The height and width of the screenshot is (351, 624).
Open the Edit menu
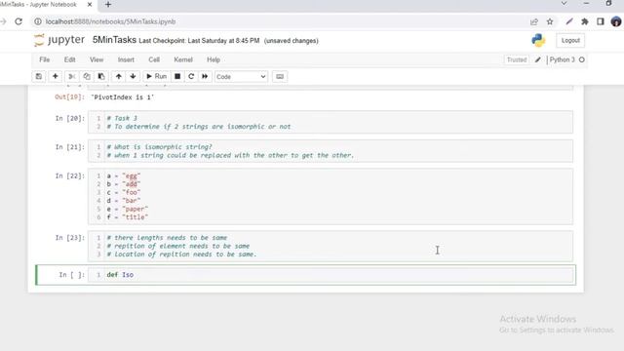click(x=69, y=59)
